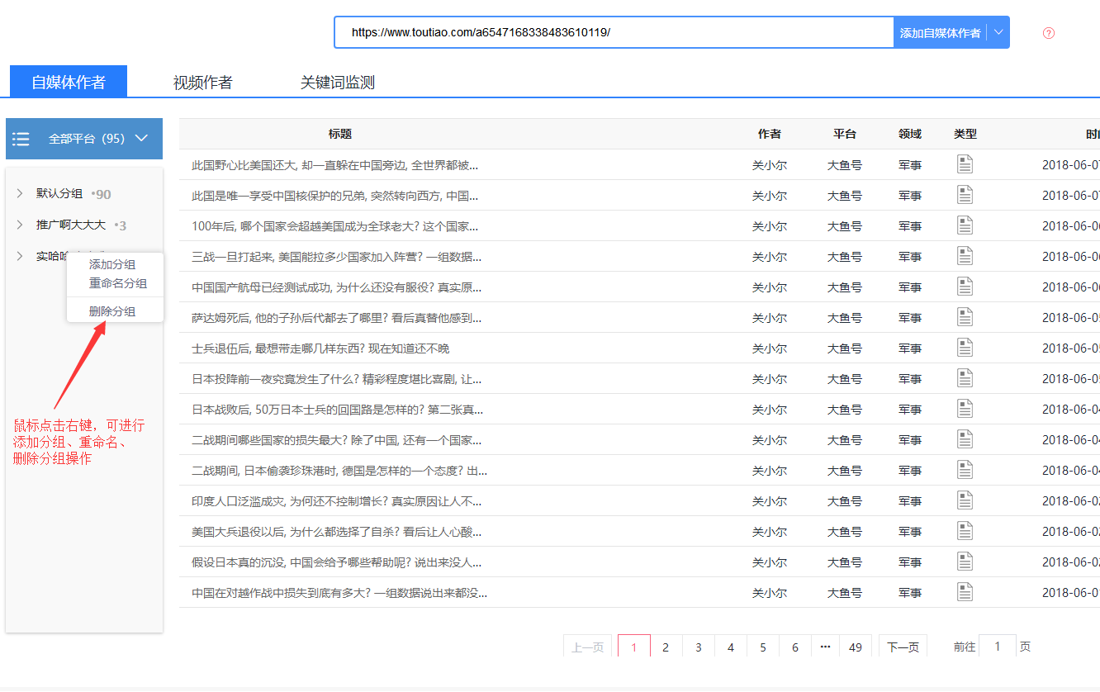Click the 添加自媒体作者 button
Image resolution: width=1100 pixels, height=692 pixels.
[941, 33]
